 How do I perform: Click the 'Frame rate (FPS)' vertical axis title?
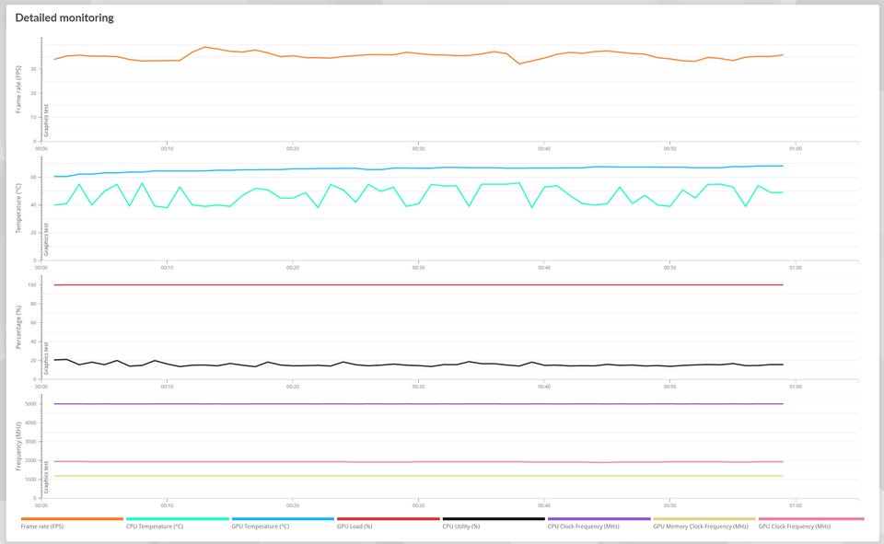click(x=18, y=89)
